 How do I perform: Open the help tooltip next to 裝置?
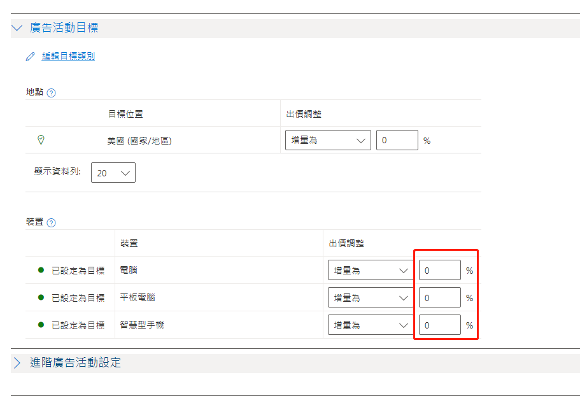click(50, 222)
